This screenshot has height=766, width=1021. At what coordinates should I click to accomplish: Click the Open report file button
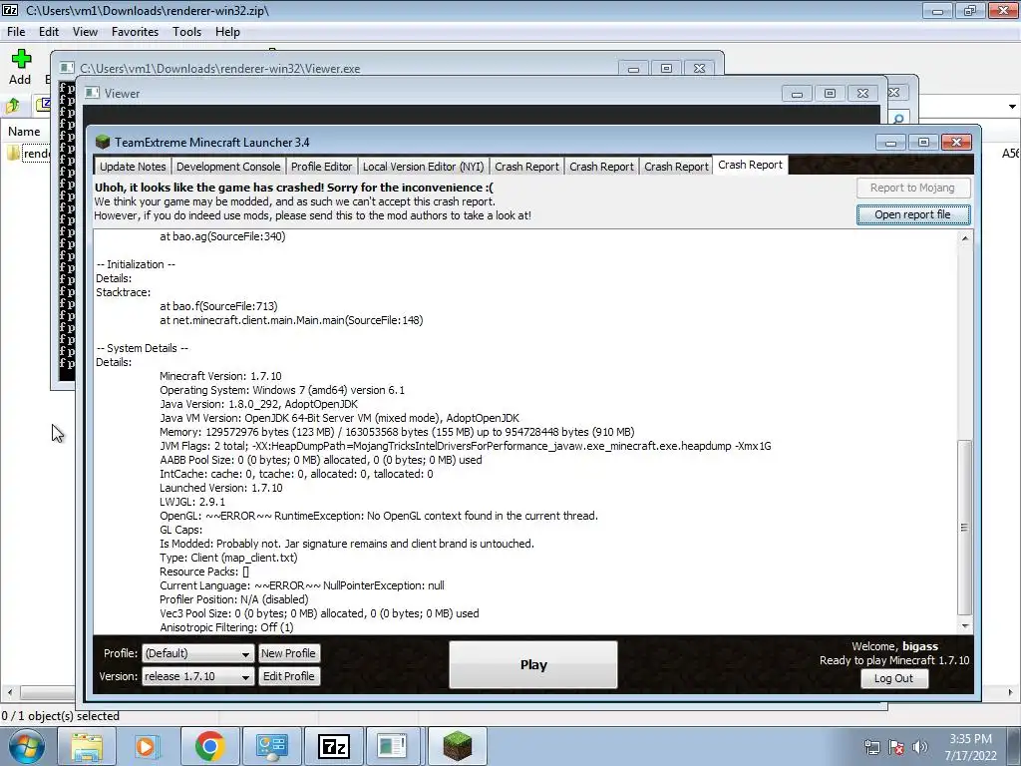[913, 214]
